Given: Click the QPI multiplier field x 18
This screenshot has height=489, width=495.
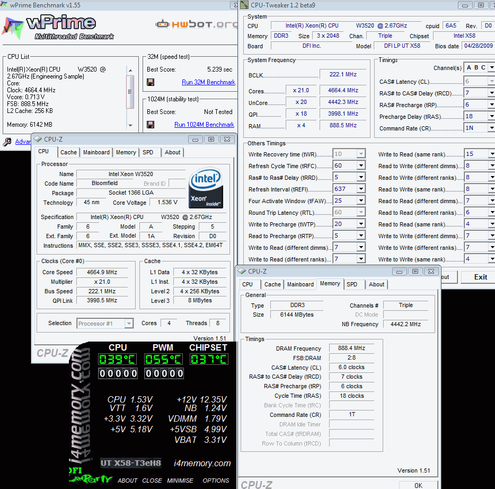Looking at the screenshot, I should 301,113.
